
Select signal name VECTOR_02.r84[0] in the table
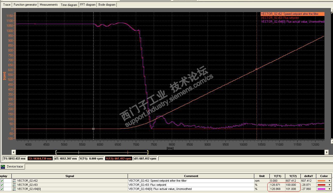pos(29,189)
